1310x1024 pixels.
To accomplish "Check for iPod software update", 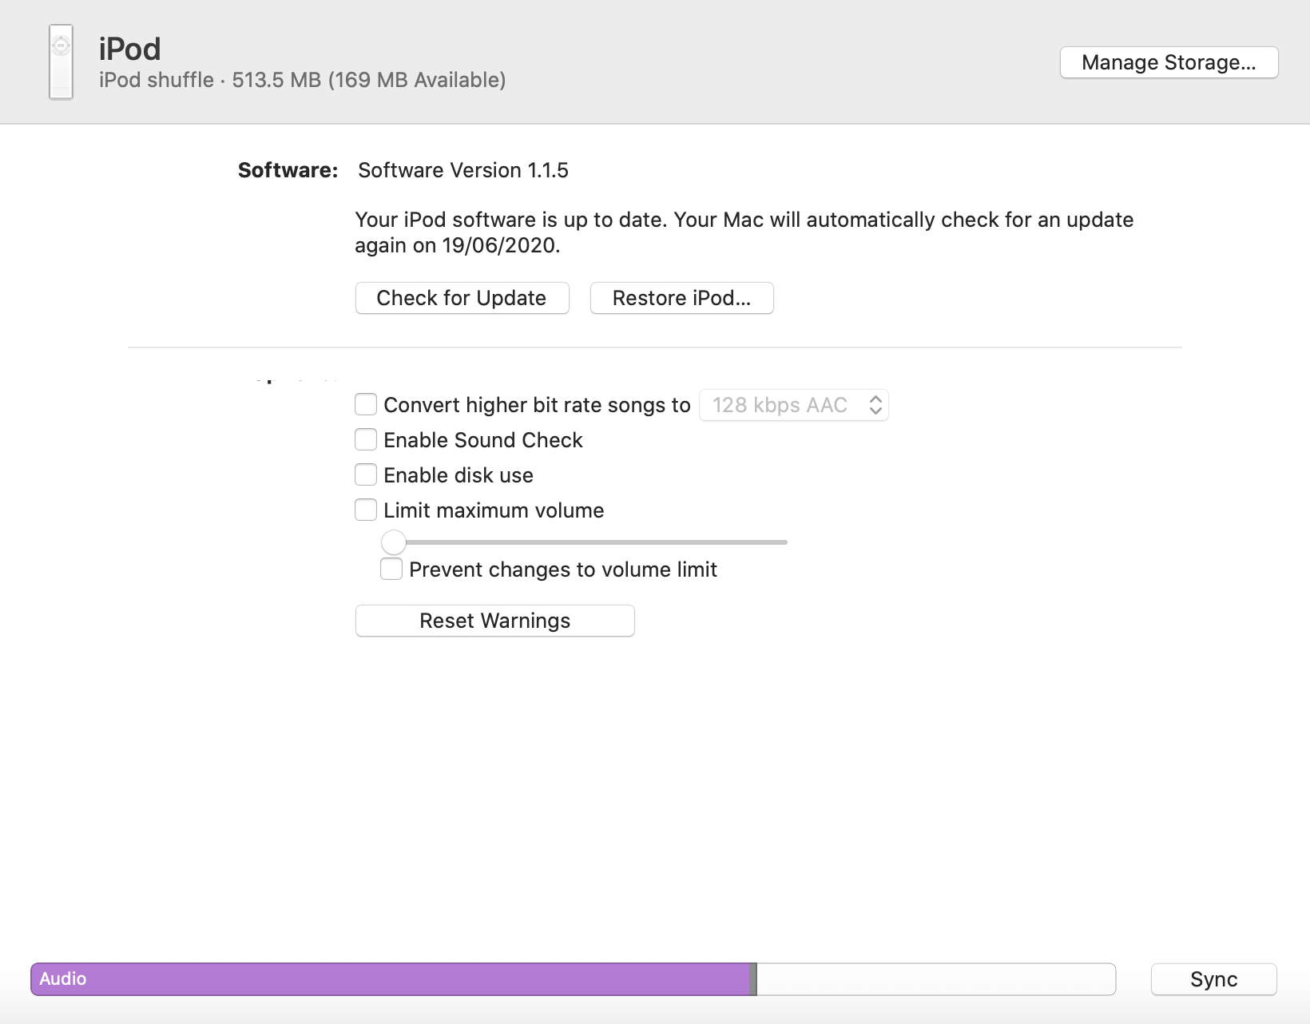I will (462, 298).
